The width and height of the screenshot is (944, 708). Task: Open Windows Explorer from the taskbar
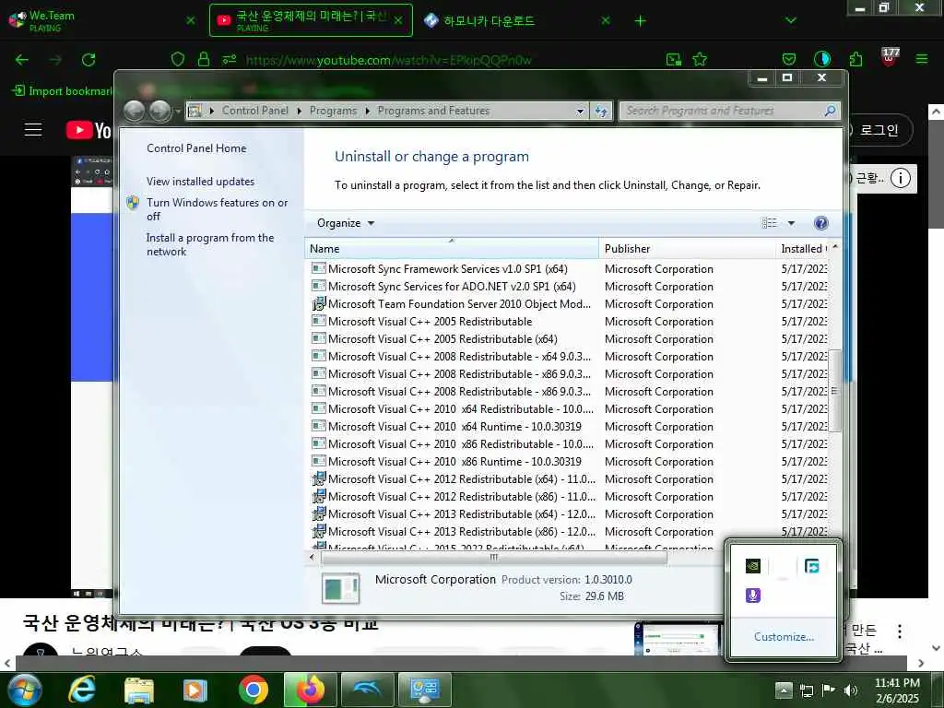point(139,690)
